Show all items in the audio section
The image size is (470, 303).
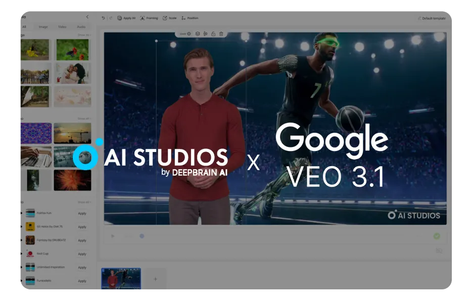[x=83, y=202]
